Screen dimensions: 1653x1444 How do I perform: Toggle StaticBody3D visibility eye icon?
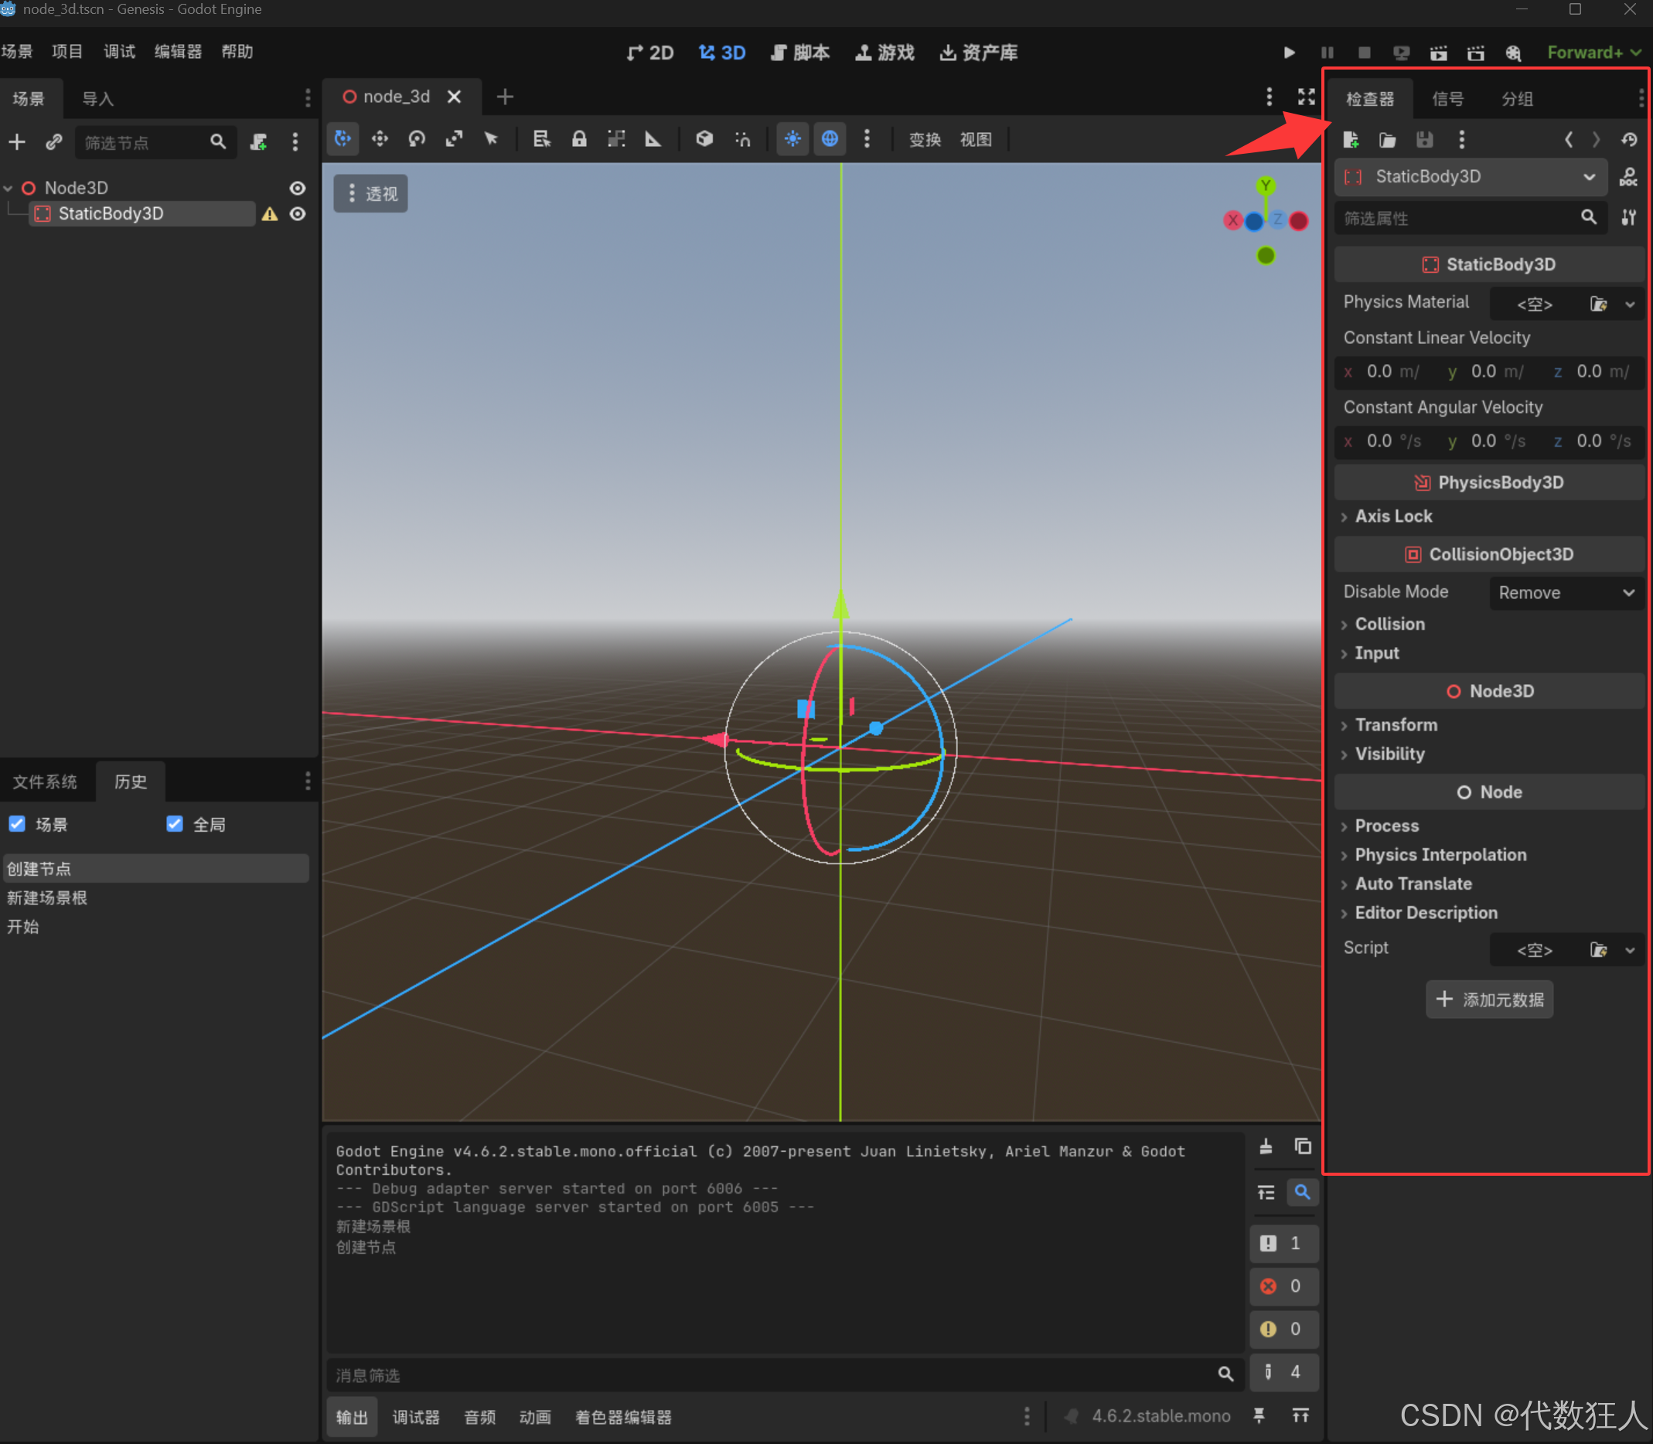click(x=298, y=213)
